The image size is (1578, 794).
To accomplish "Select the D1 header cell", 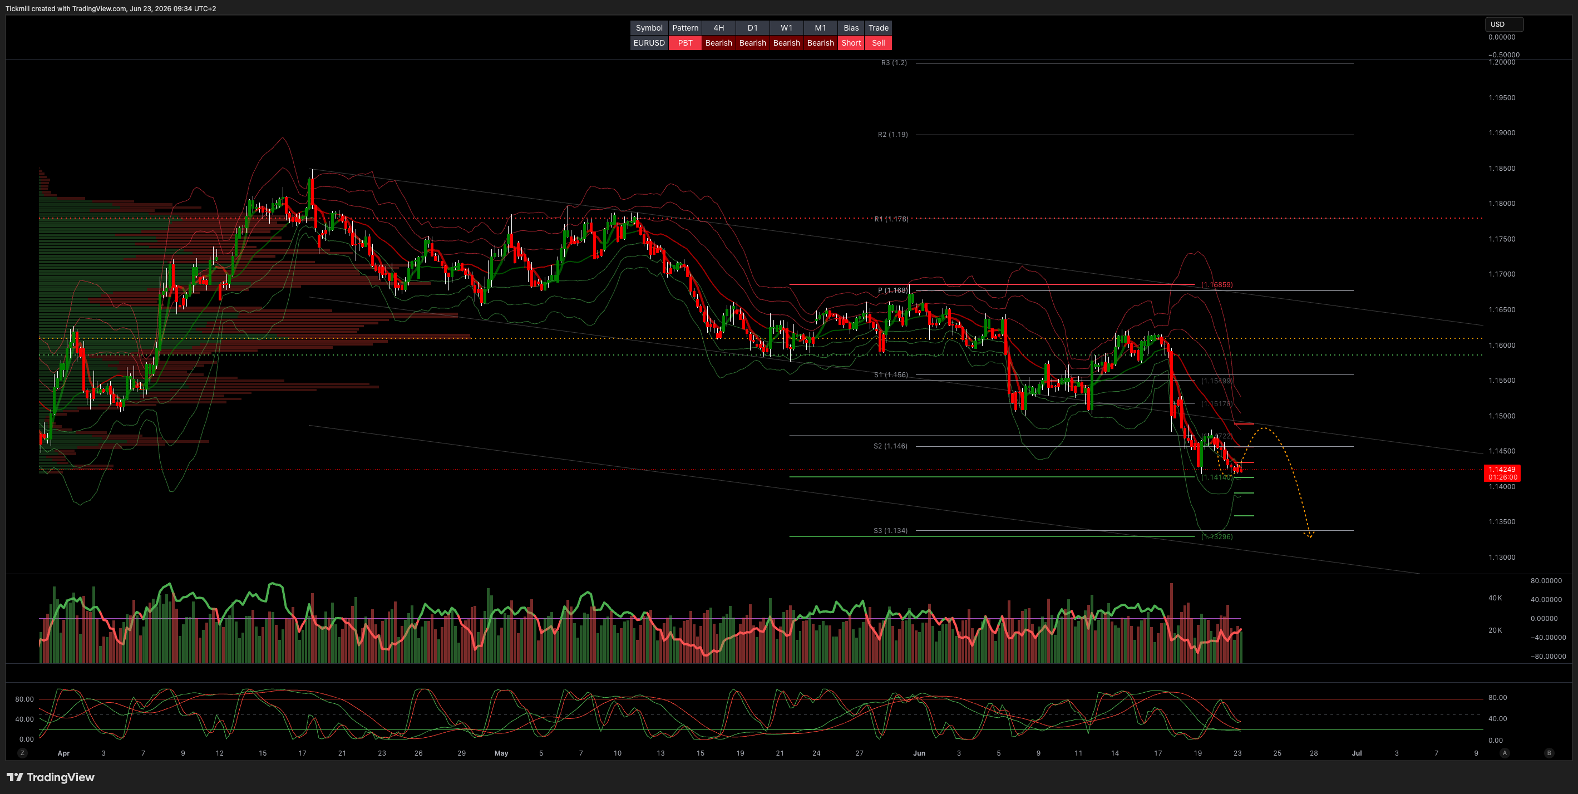I will click(752, 28).
